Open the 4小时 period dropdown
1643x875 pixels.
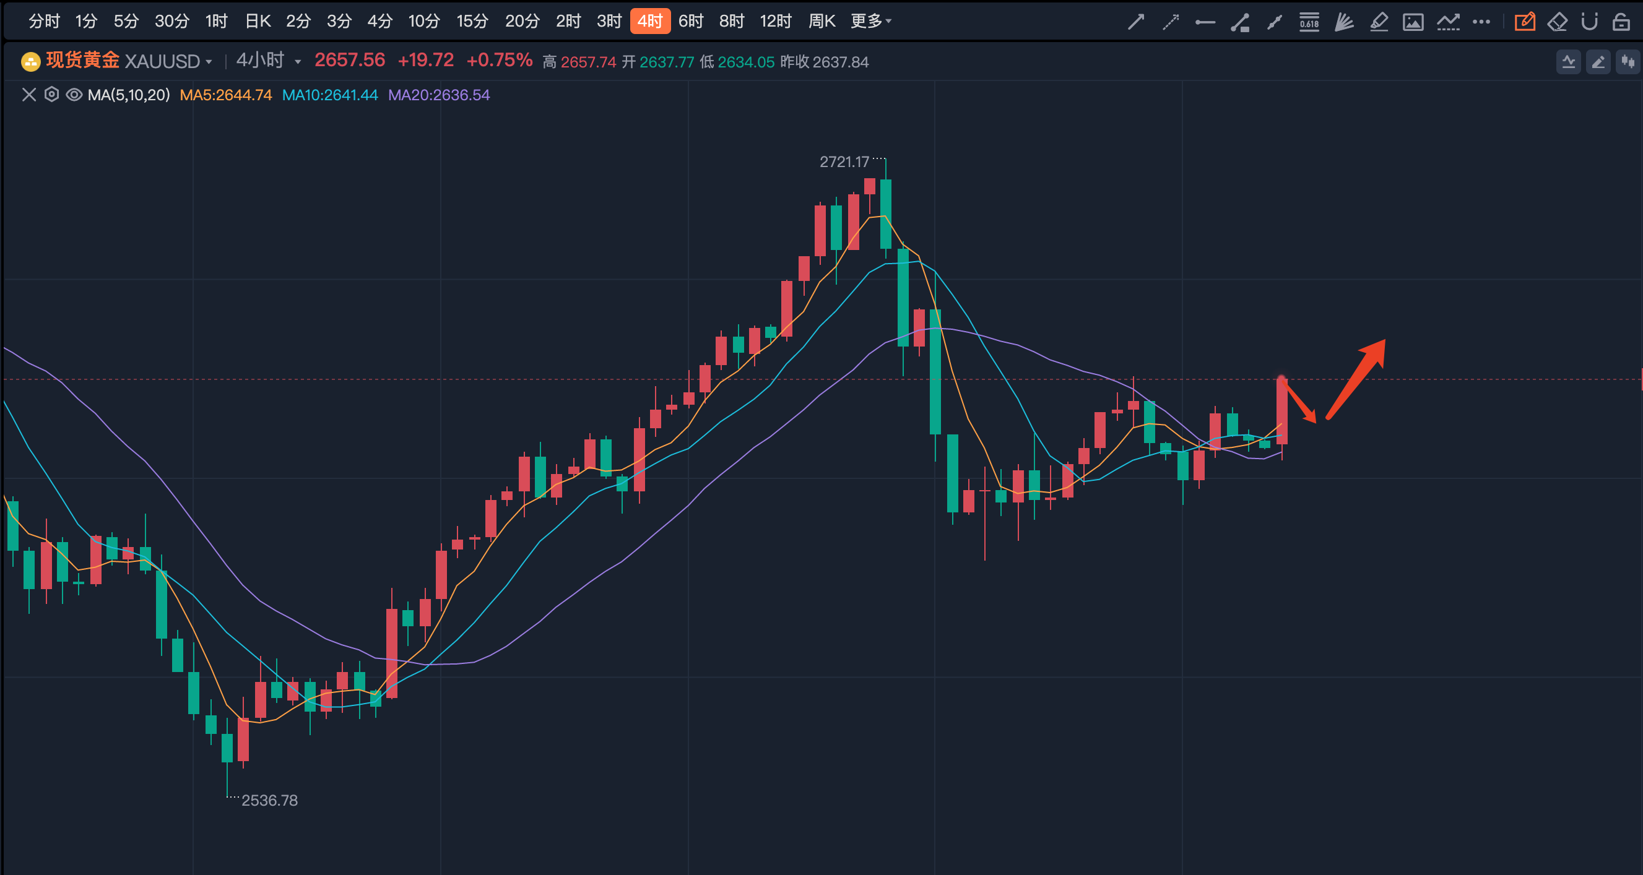297,62
